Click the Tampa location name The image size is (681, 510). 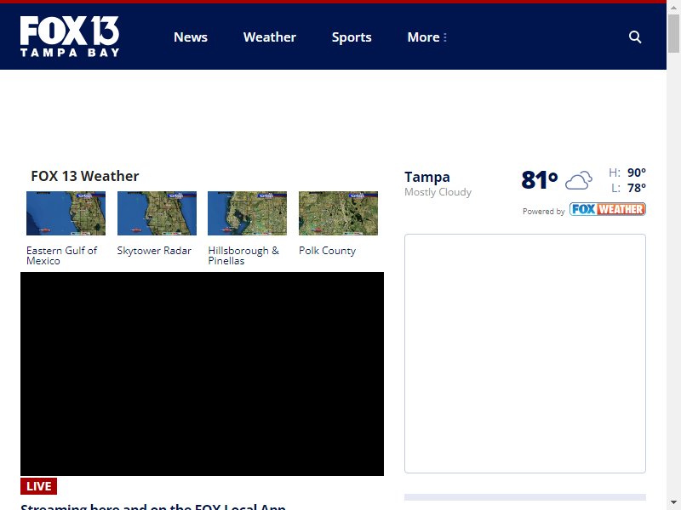click(427, 177)
